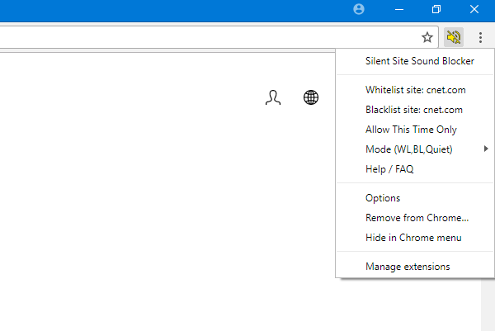This screenshot has width=495, height=331.
Task: Open the user account icon on the page
Action: tap(273, 97)
